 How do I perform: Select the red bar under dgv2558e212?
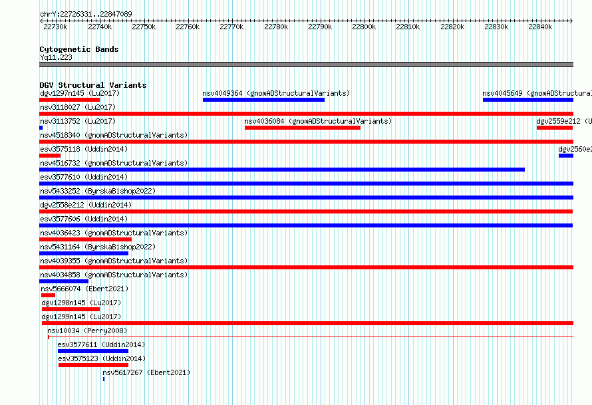(306, 211)
